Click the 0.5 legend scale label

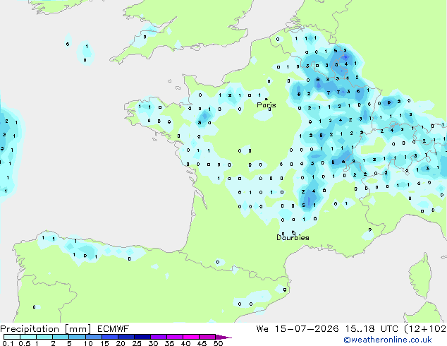click(25, 343)
